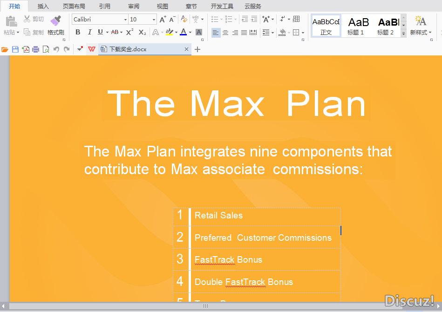Switch to the 引用 (References) tab

coord(105,6)
